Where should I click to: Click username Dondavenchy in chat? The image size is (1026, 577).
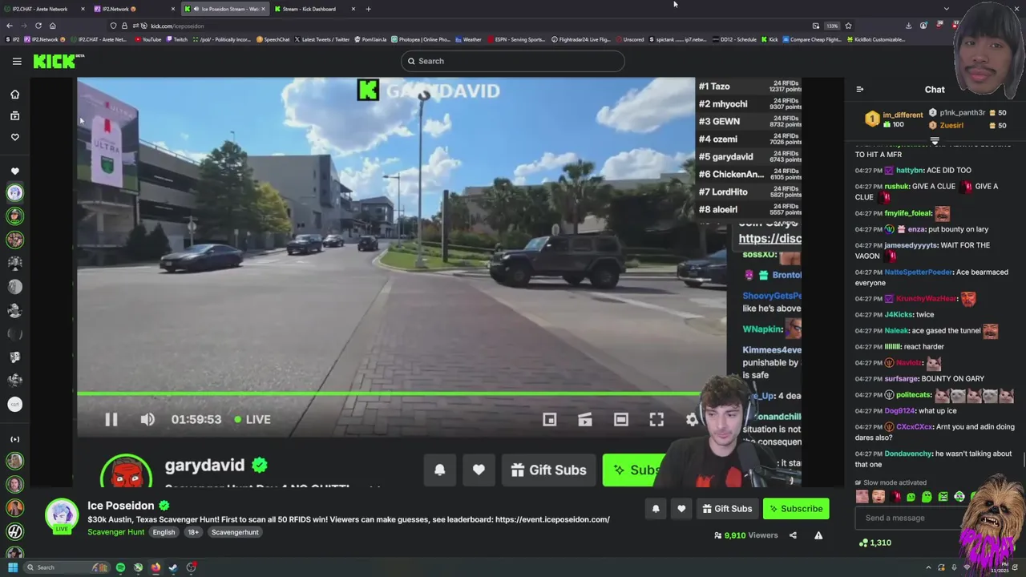(x=908, y=454)
